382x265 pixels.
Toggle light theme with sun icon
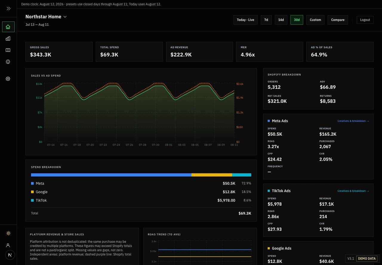pyautogui.click(x=8, y=233)
